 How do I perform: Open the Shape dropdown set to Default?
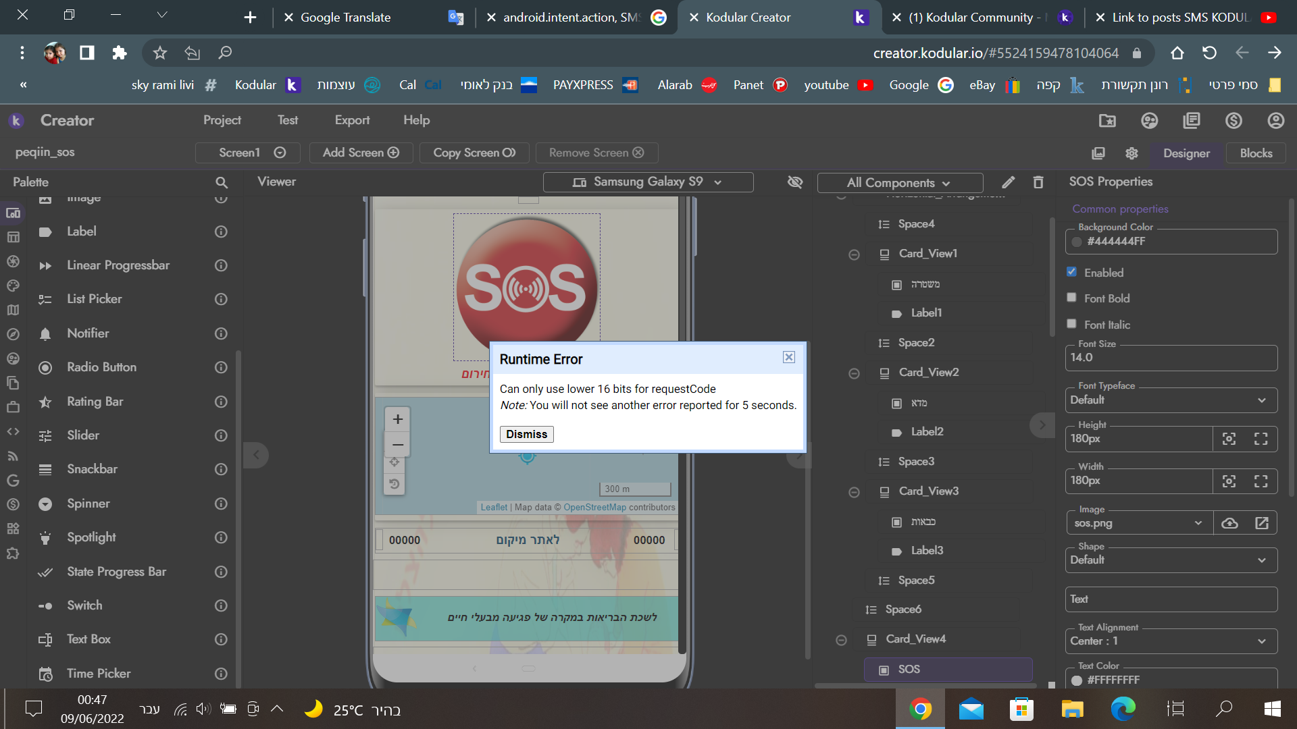click(x=1261, y=560)
